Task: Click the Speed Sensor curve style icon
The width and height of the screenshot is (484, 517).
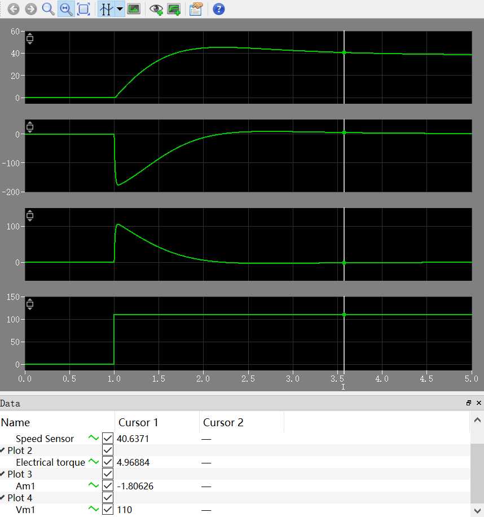Action: coord(94,438)
